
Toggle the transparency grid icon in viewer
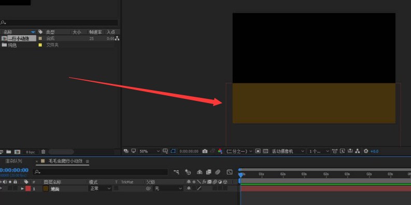265,151
